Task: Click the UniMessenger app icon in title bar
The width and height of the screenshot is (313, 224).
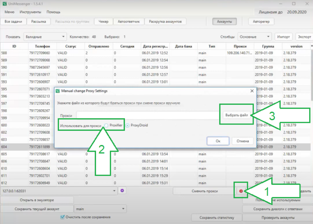Action: pyautogui.click(x=4, y=4)
